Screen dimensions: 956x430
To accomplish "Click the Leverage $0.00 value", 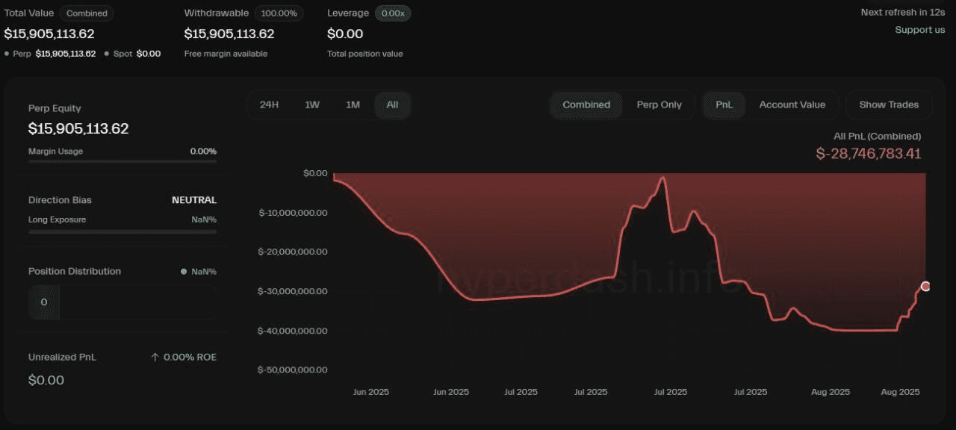I will tap(345, 34).
